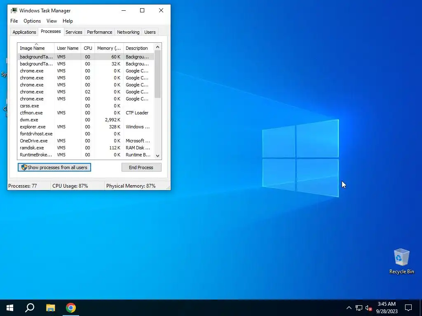Viewport: 422px width, 316px height.
Task: Open the notification center icon
Action: click(408, 308)
